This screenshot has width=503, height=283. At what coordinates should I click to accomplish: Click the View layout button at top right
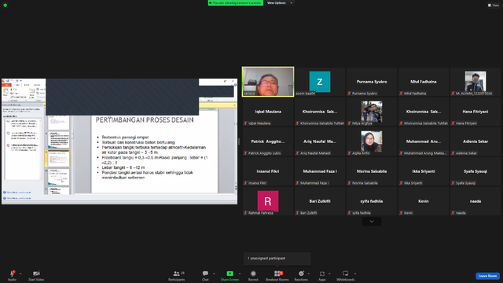click(x=494, y=6)
